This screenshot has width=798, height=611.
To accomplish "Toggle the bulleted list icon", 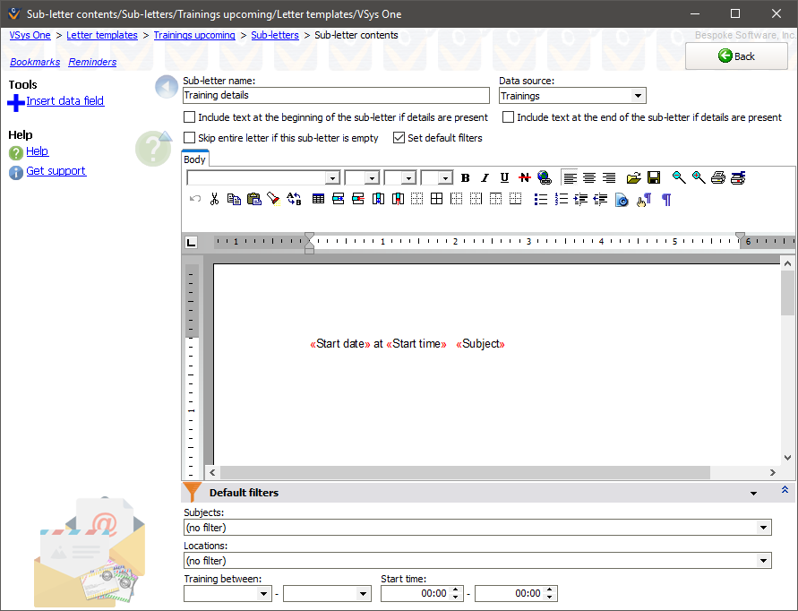I will 540,199.
